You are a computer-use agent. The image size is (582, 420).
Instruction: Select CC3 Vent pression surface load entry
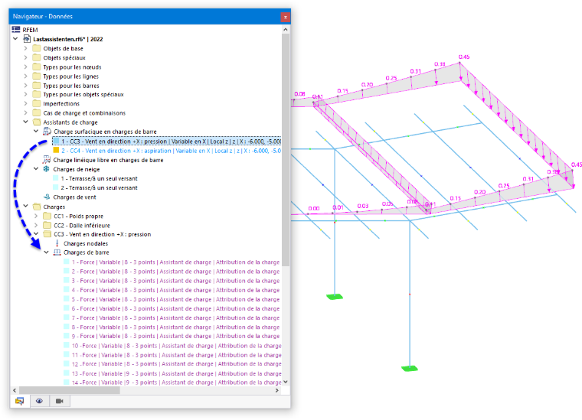pos(171,142)
